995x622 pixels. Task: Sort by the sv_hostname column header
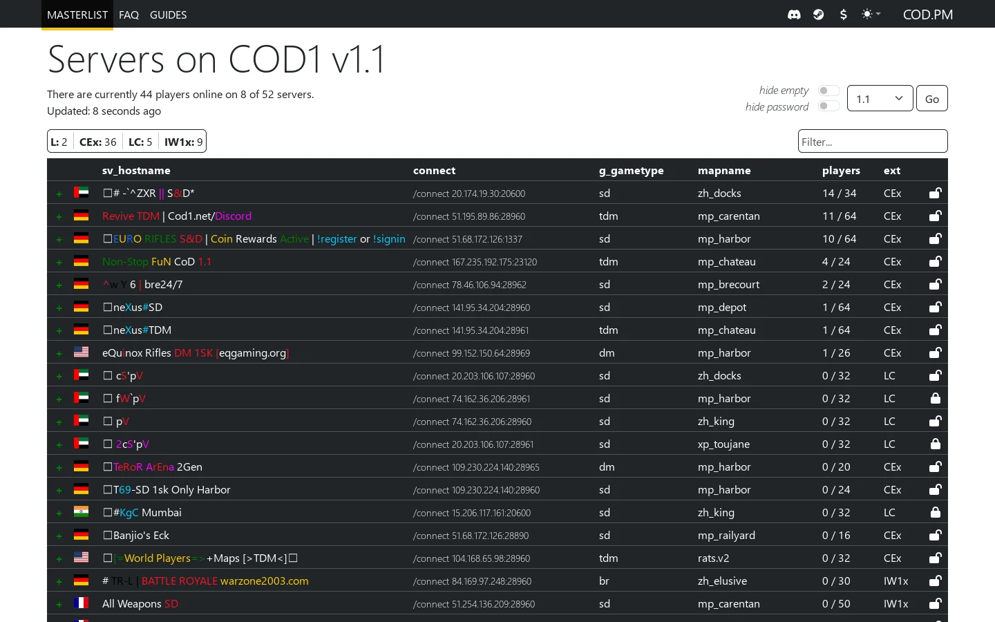click(136, 171)
